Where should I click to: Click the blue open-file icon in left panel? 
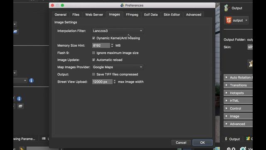click(x=16, y=32)
